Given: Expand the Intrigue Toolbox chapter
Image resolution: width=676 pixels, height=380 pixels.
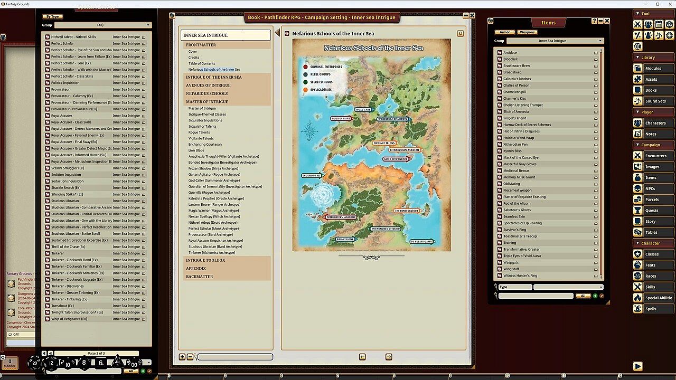Looking at the screenshot, I should point(205,260).
